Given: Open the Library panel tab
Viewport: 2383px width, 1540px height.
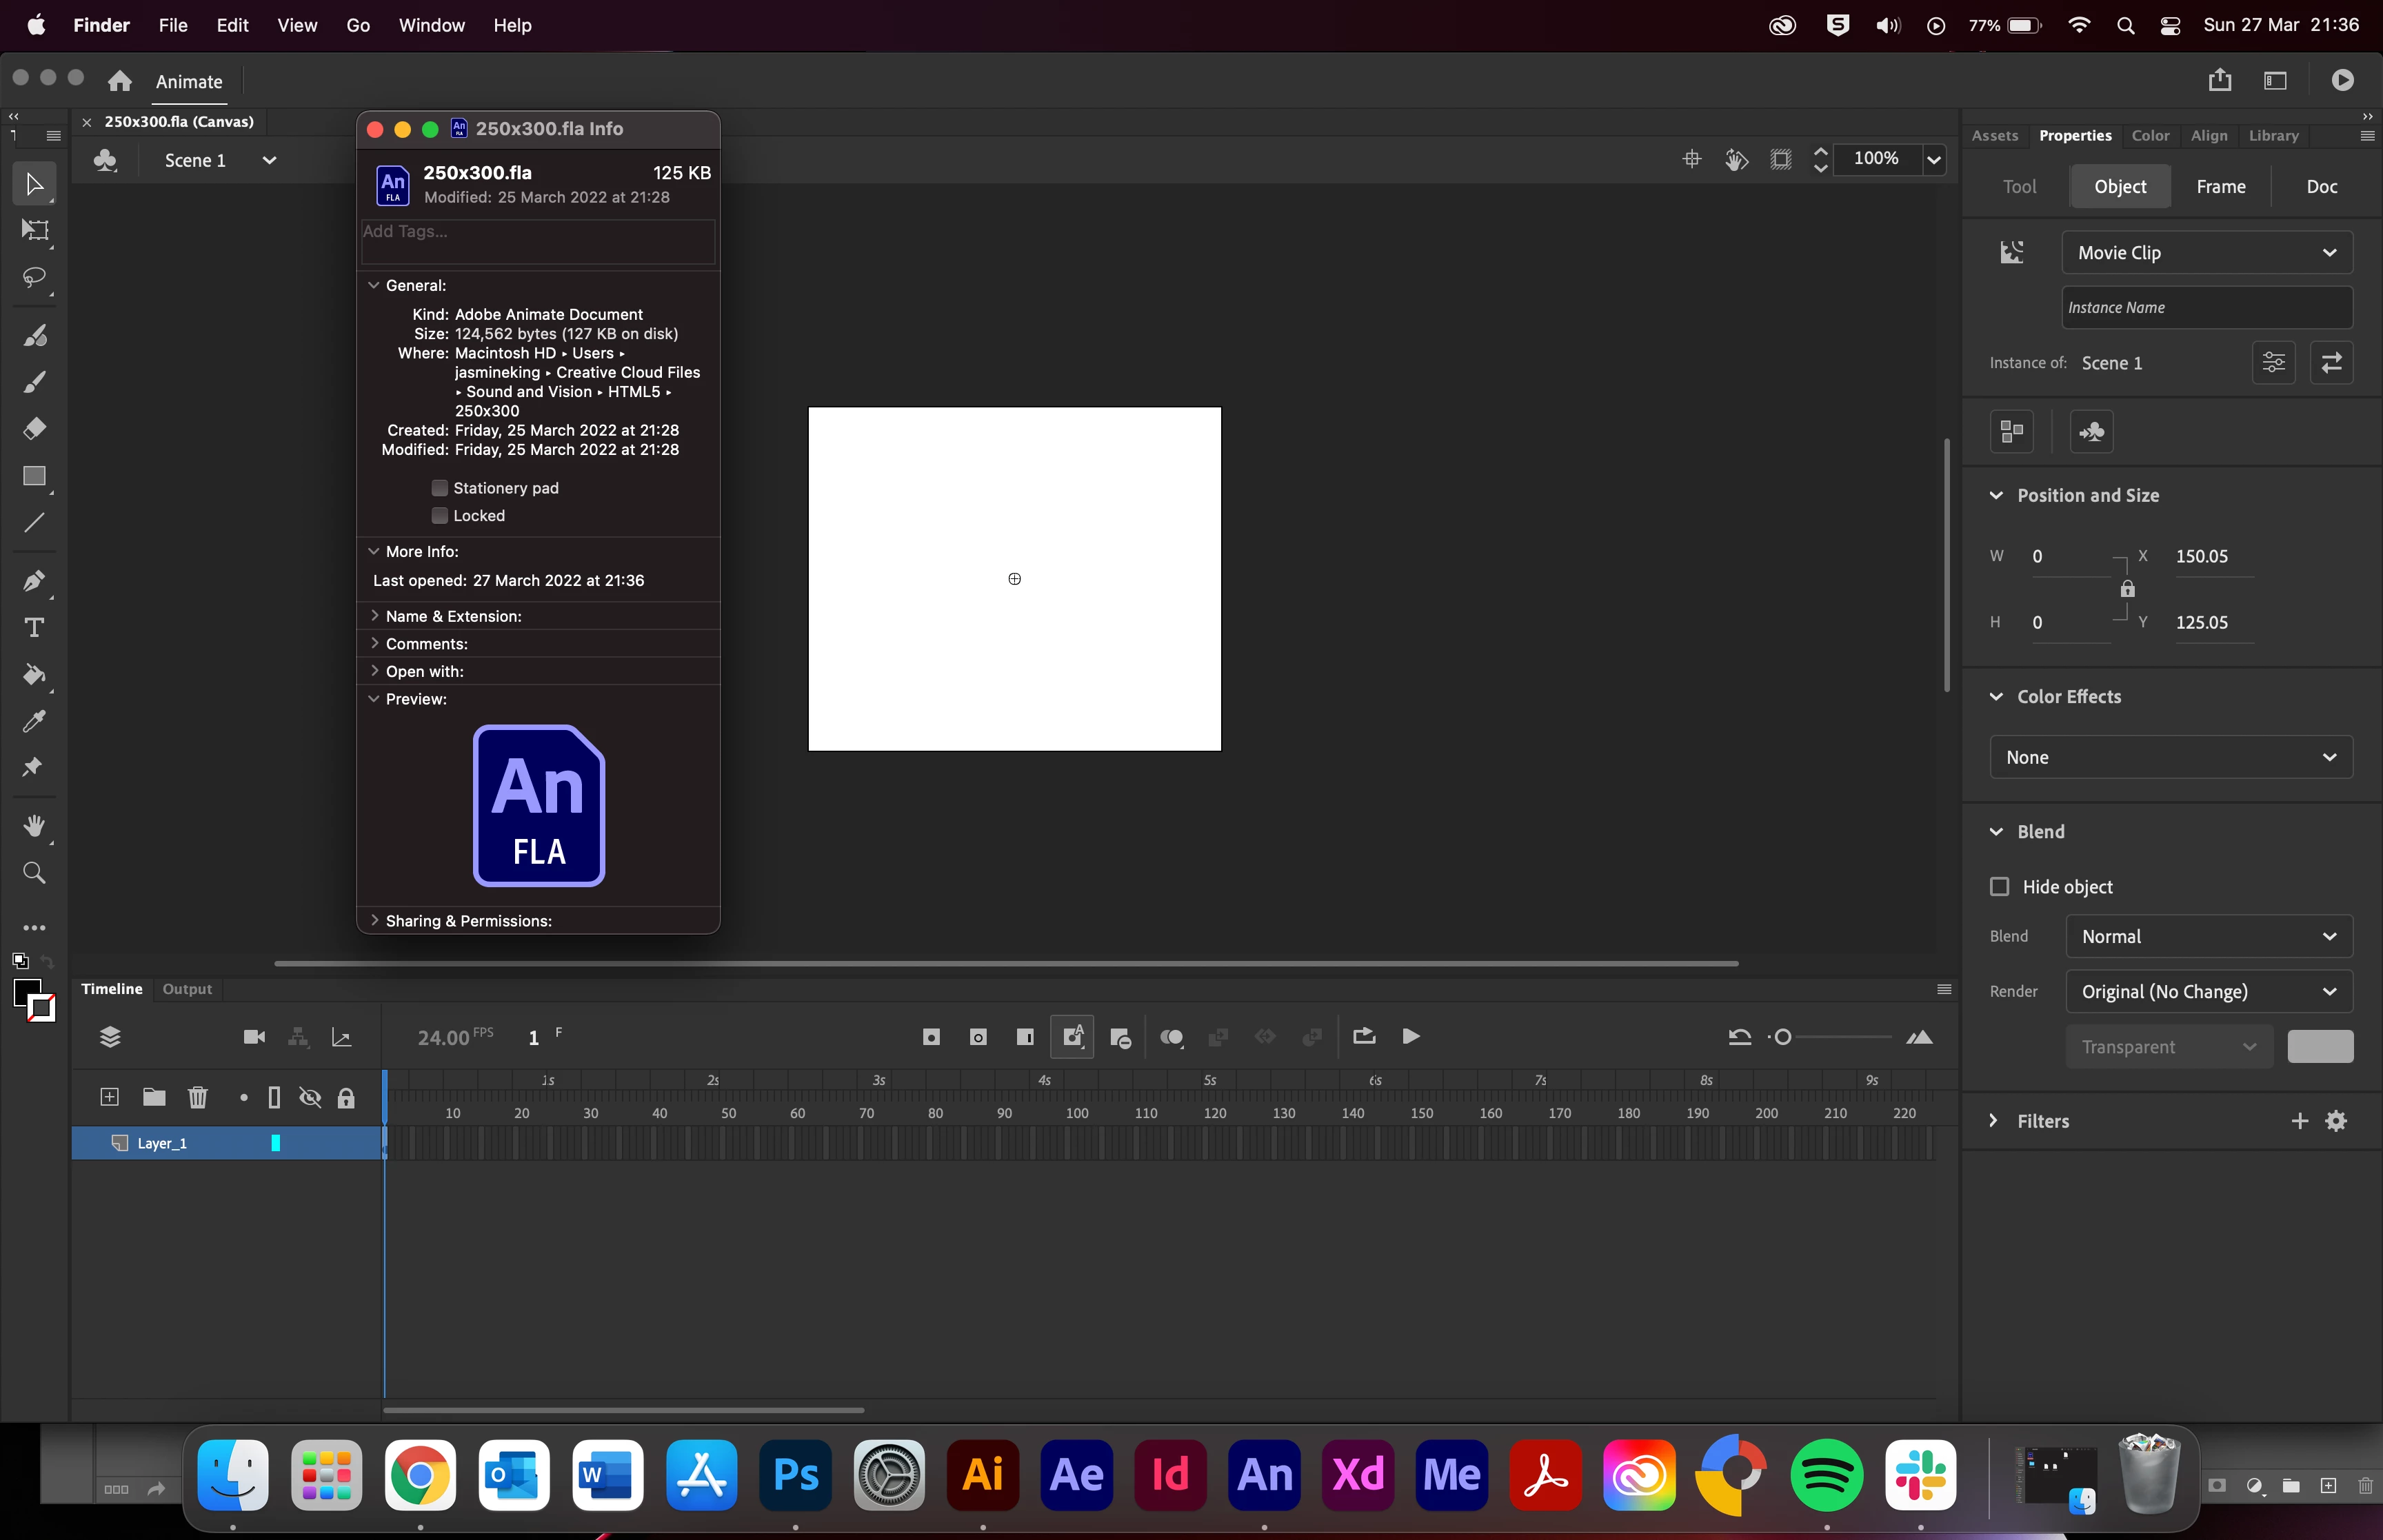Looking at the screenshot, I should [x=2273, y=136].
